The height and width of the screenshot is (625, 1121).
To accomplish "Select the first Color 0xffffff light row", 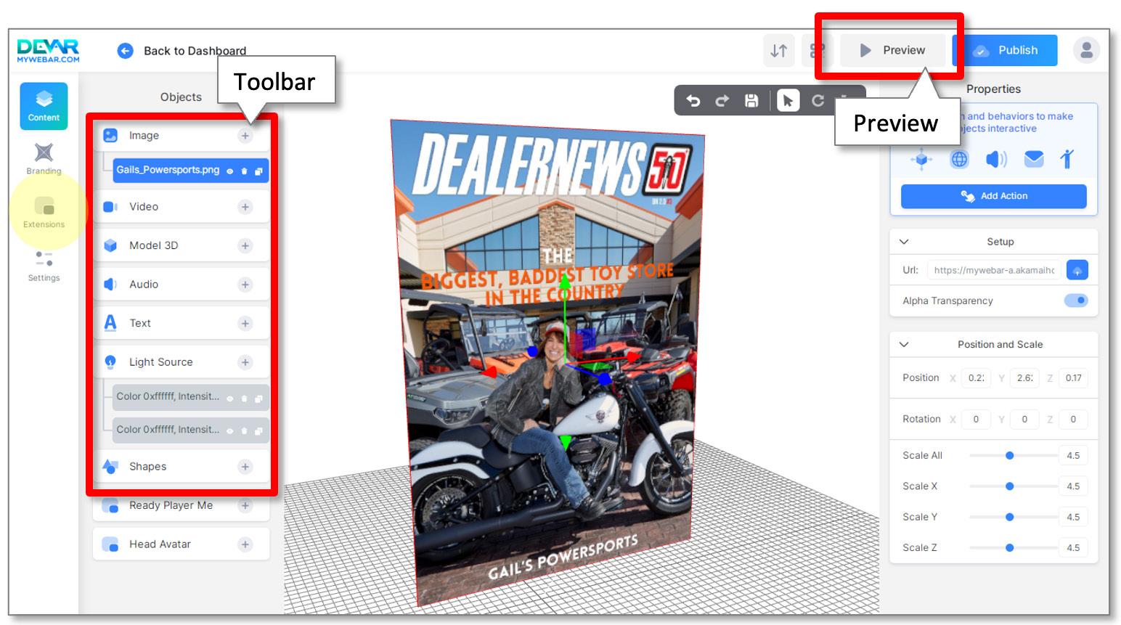I will click(x=191, y=397).
